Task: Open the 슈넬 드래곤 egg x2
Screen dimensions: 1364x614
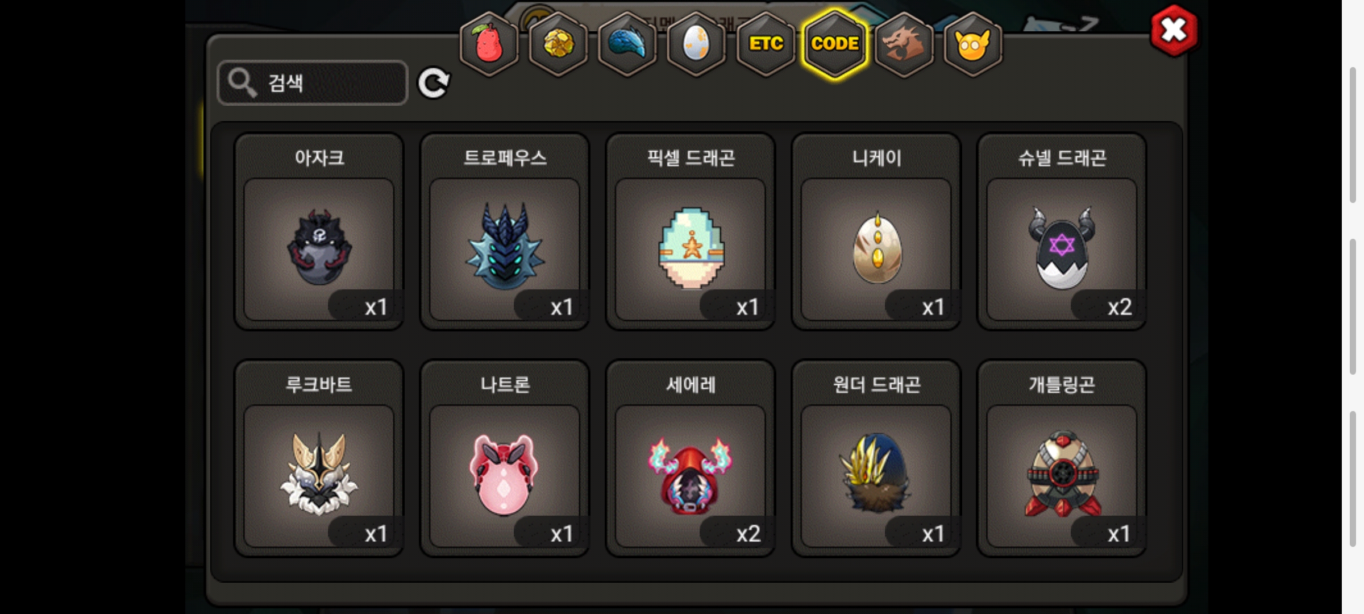Action: coord(1062,231)
